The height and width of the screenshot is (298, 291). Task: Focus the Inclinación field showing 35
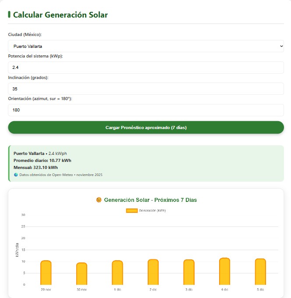point(146,89)
